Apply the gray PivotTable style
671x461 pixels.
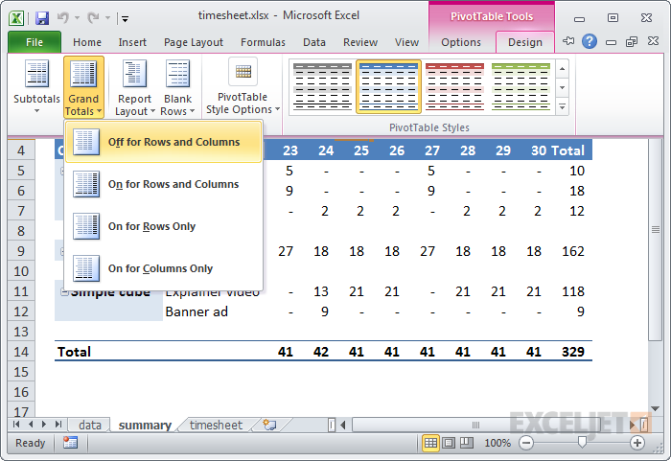tap(322, 87)
